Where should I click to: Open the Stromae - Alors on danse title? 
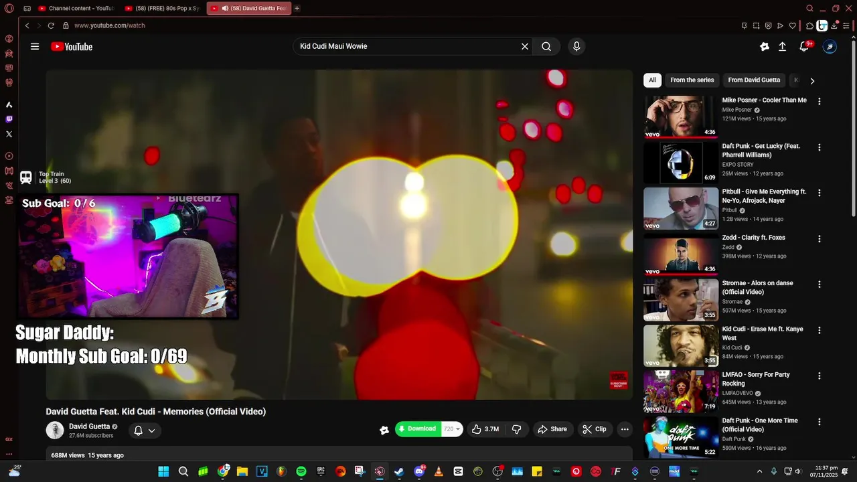(757, 287)
